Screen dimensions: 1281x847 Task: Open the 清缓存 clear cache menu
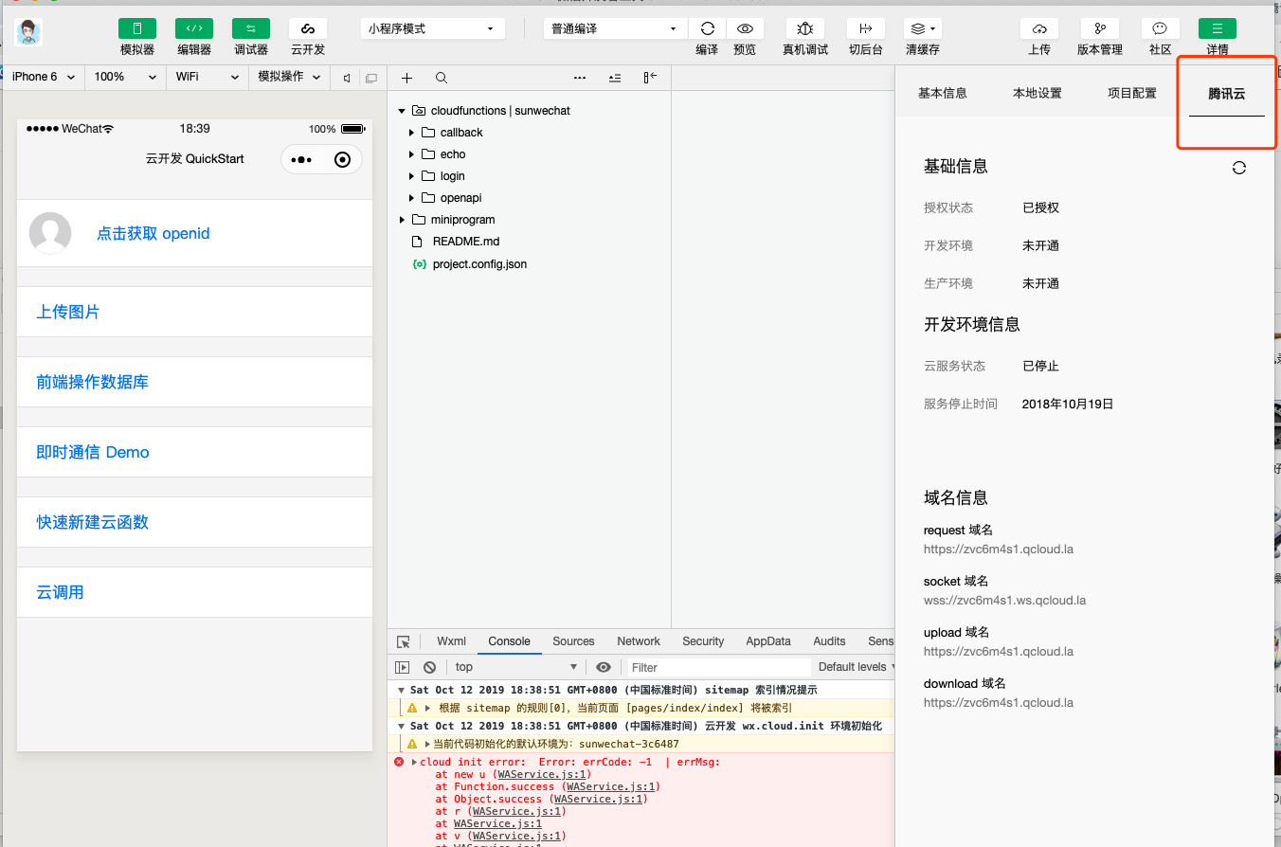922,28
